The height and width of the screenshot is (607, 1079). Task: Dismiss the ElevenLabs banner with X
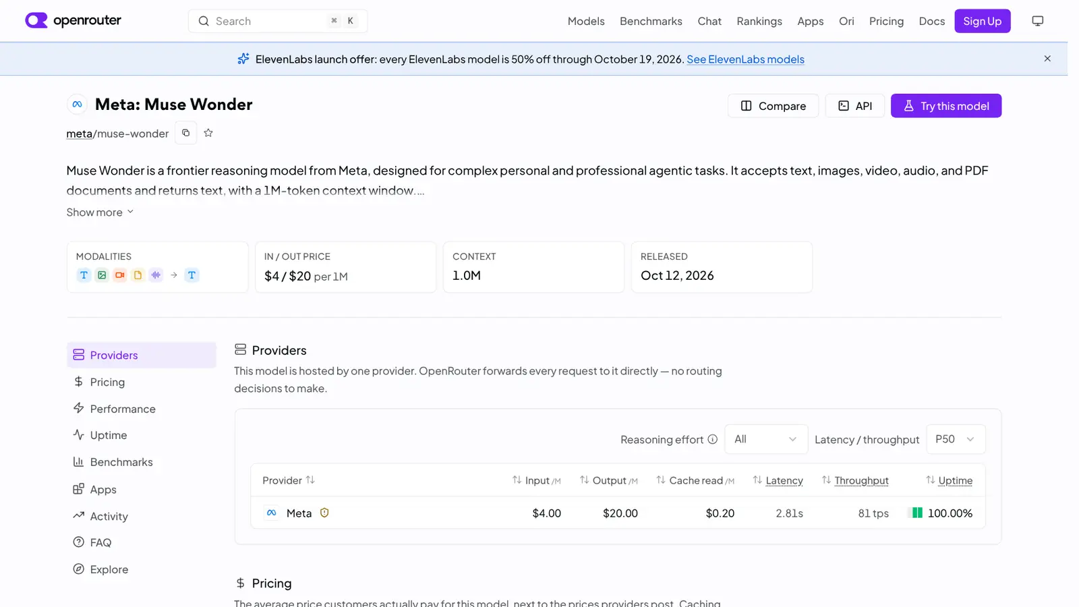point(1047,59)
